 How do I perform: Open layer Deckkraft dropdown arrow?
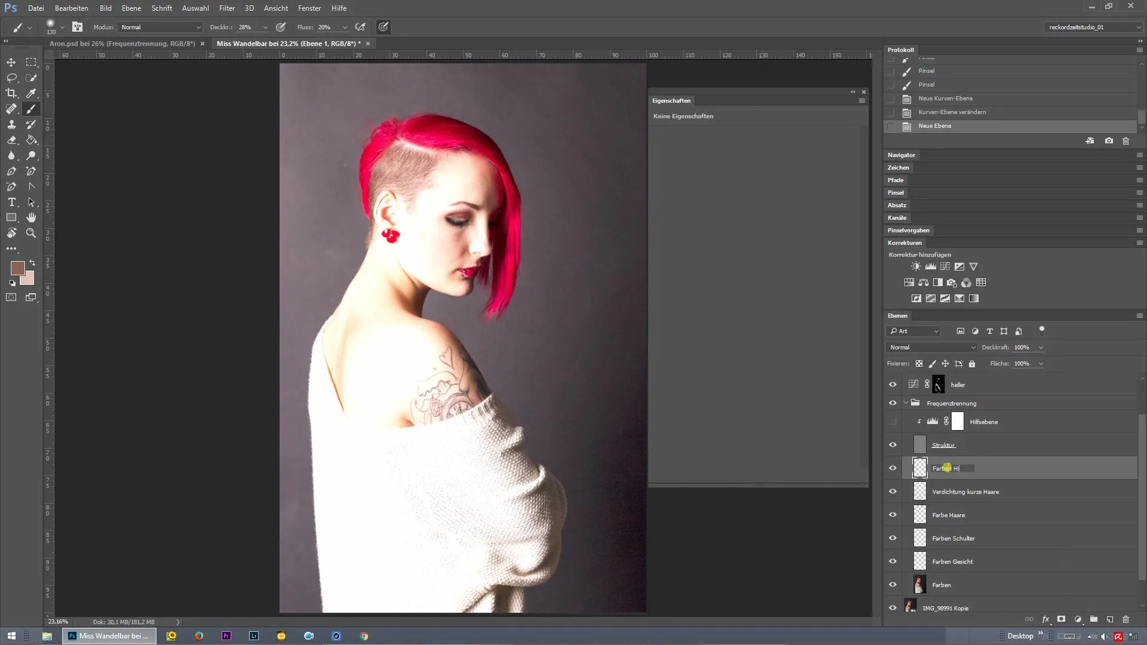[1041, 348]
